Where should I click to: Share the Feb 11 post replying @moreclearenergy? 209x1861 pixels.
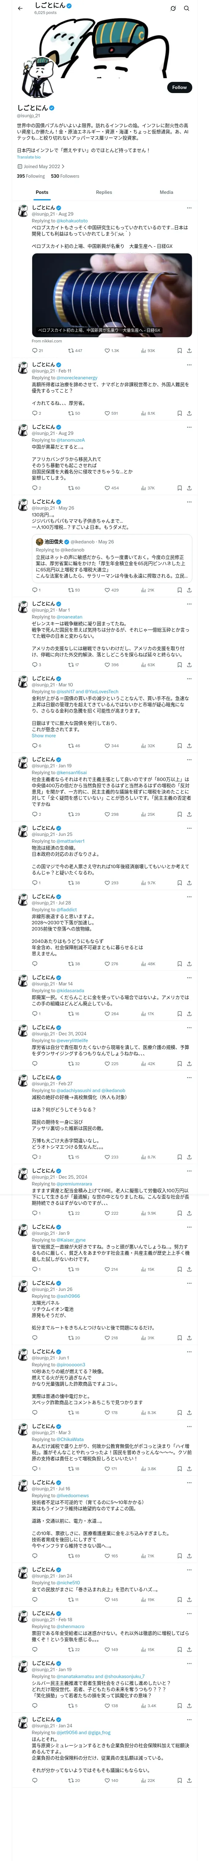189,413
